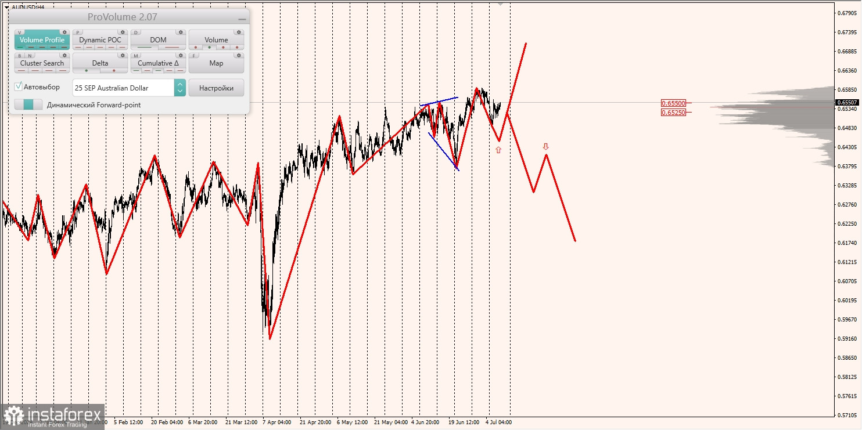Select red dot mode under Delta
This screenshot has width=862, height=430.
tap(114, 70)
